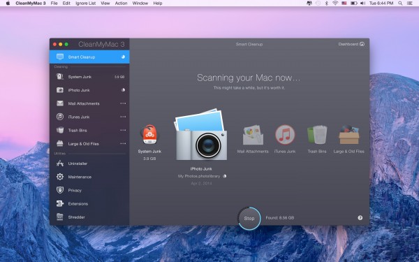Open iPhoto Junk sidebar module

(89, 90)
